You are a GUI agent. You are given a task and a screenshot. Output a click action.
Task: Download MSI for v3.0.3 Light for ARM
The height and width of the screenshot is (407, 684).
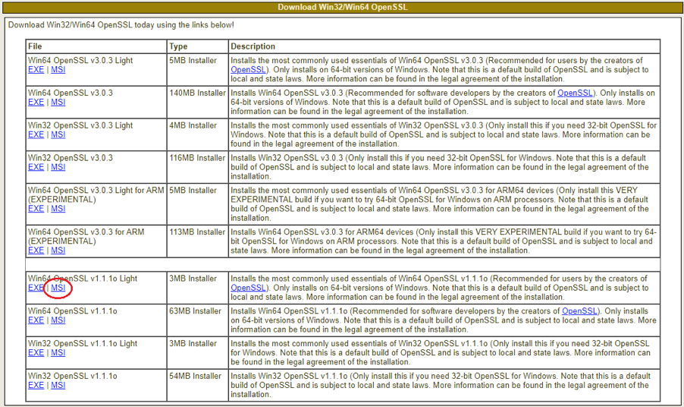[58, 209]
